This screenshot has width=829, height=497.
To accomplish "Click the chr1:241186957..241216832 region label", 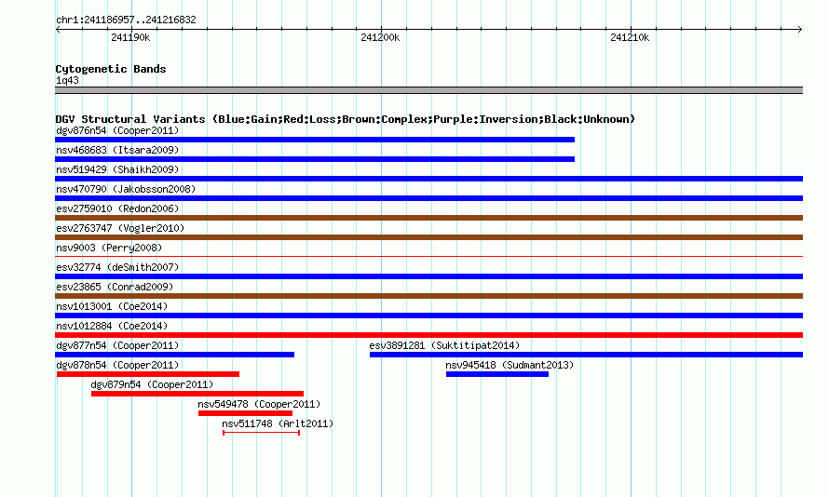I will 126,20.
